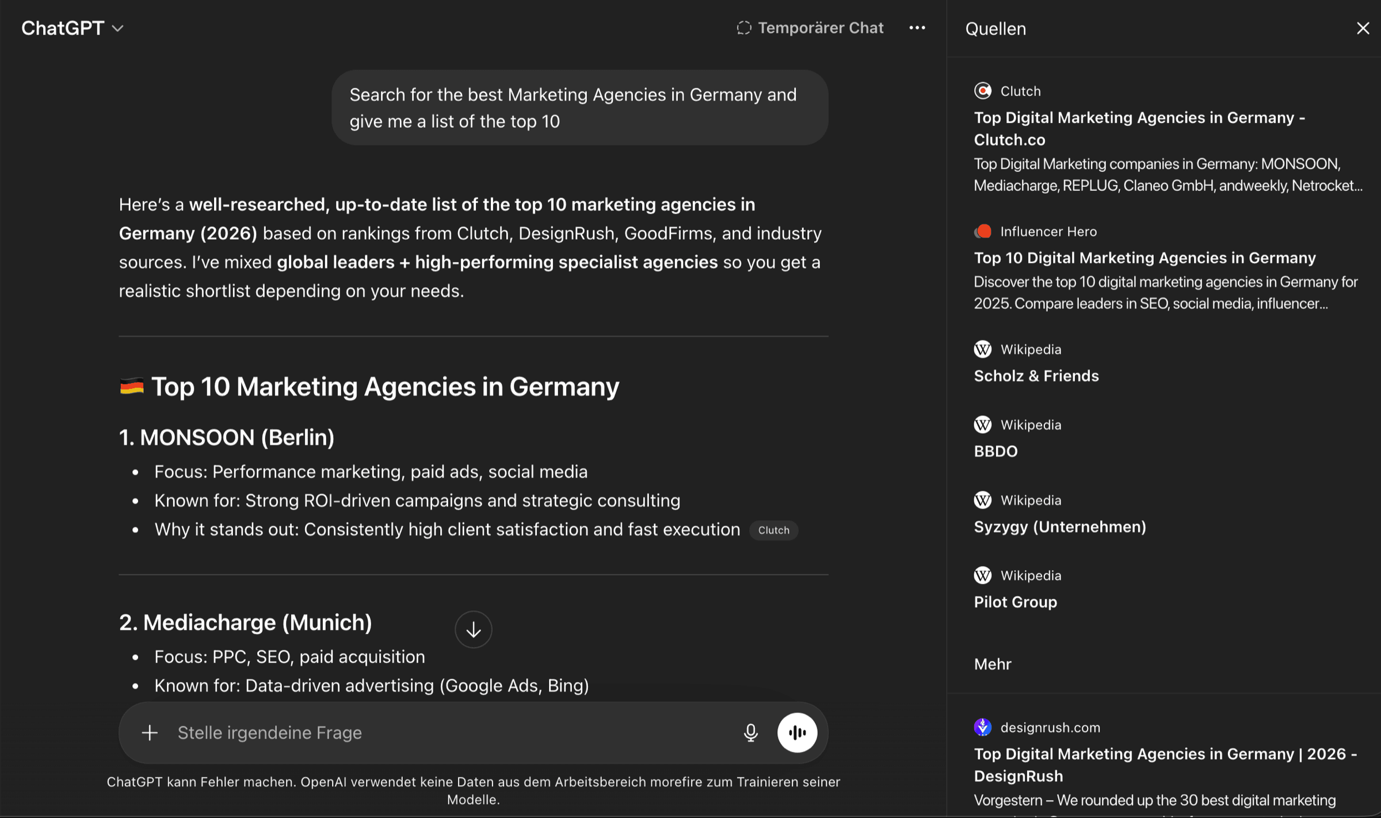
Task: Click the user prompt message bubble
Action: (580, 108)
